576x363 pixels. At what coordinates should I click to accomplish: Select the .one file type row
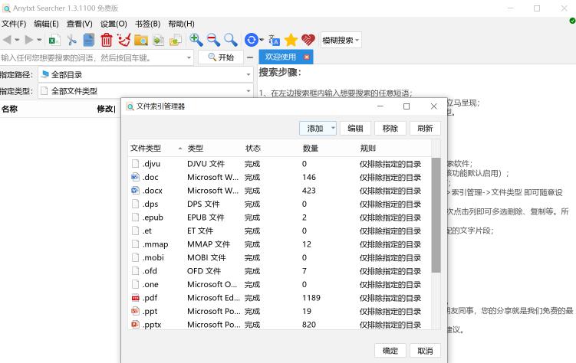pyautogui.click(x=279, y=284)
